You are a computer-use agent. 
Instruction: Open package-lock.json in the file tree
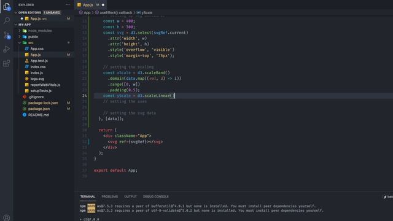(44, 103)
